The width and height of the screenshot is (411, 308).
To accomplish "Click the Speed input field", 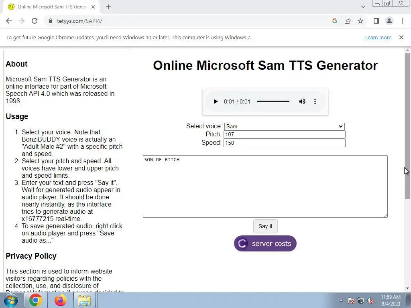I will pos(285,143).
